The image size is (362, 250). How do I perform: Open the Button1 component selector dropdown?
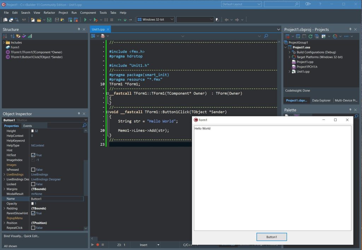pos(86,120)
